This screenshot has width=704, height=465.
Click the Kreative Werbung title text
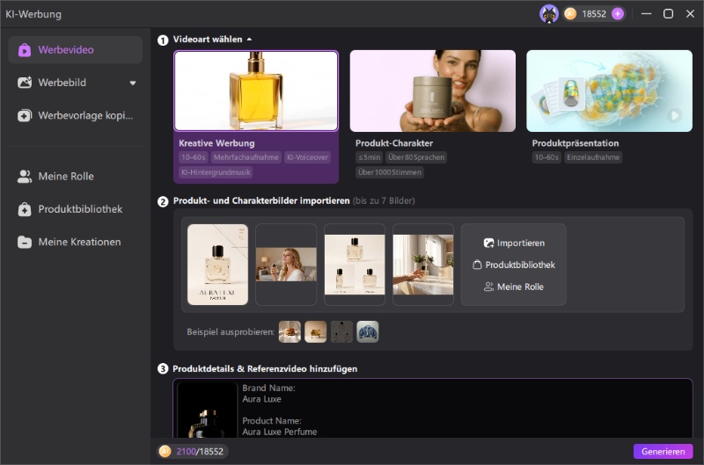tap(216, 143)
